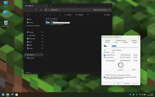Click chevron before Dieser PC in address bar
The width and height of the screenshot is (155, 97).
click(49, 10)
